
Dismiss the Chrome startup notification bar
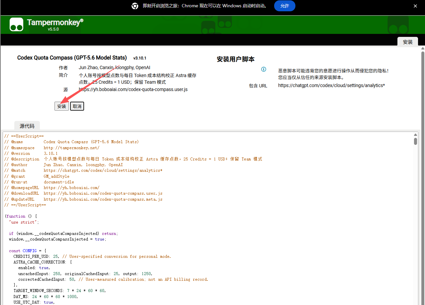point(415,6)
